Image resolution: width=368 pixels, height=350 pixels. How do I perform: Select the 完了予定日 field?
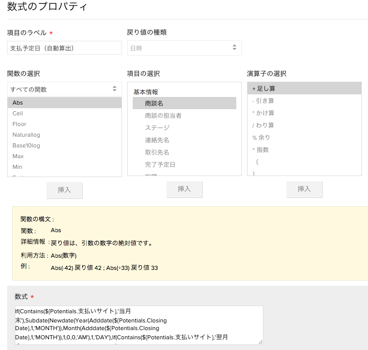point(160,164)
